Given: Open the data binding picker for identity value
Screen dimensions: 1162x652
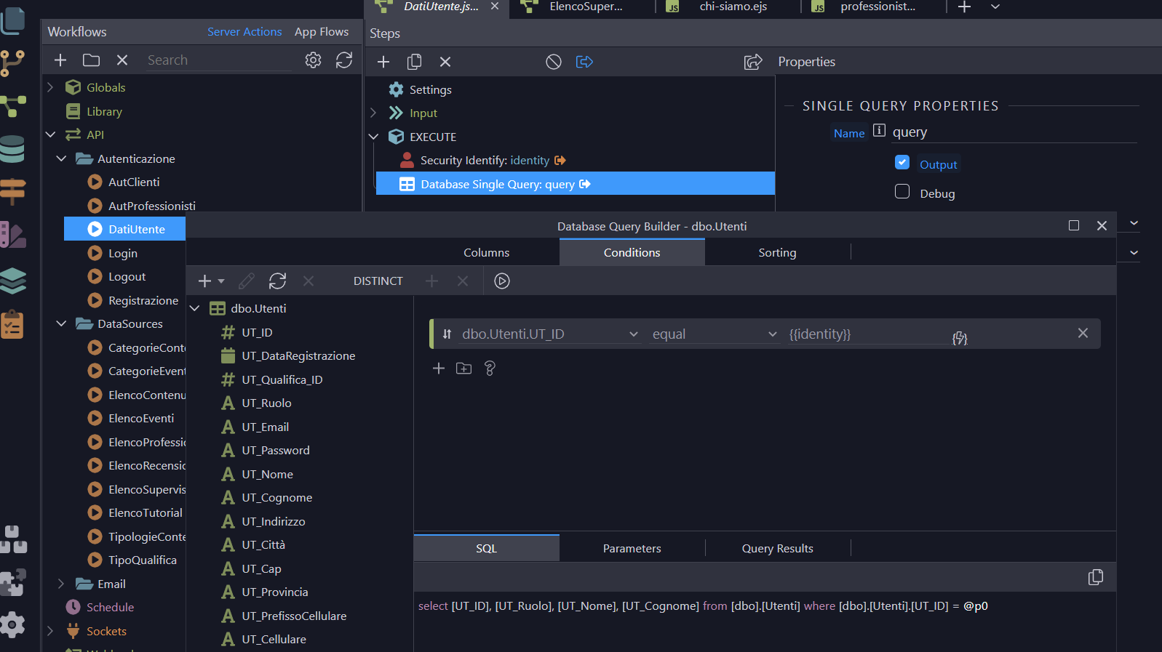Looking at the screenshot, I should pos(960,338).
